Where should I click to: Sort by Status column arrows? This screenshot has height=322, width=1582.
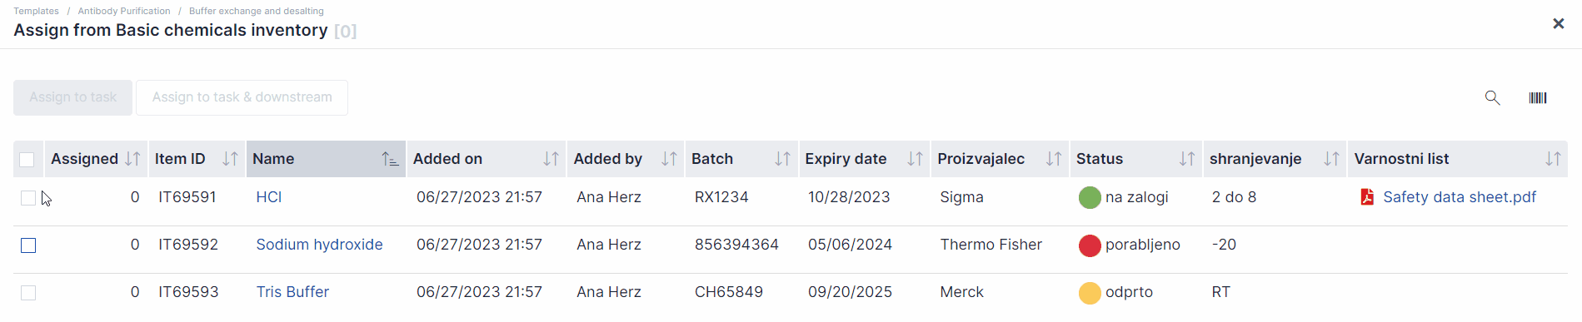[1187, 159]
